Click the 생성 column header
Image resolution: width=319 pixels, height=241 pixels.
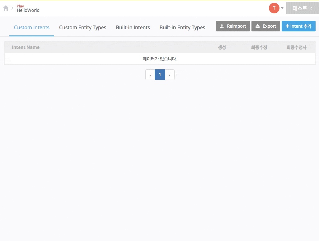tap(222, 47)
